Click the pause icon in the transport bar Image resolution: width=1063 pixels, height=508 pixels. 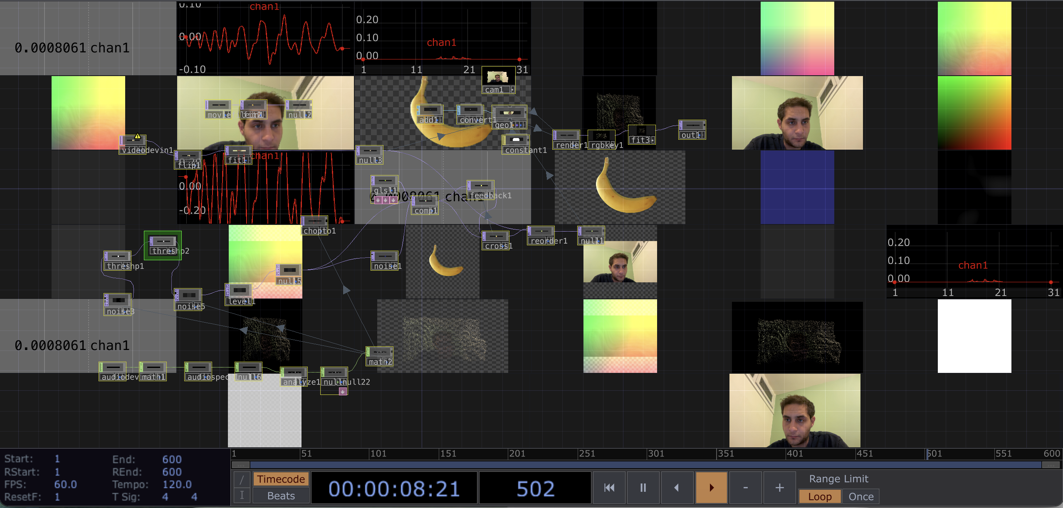643,487
